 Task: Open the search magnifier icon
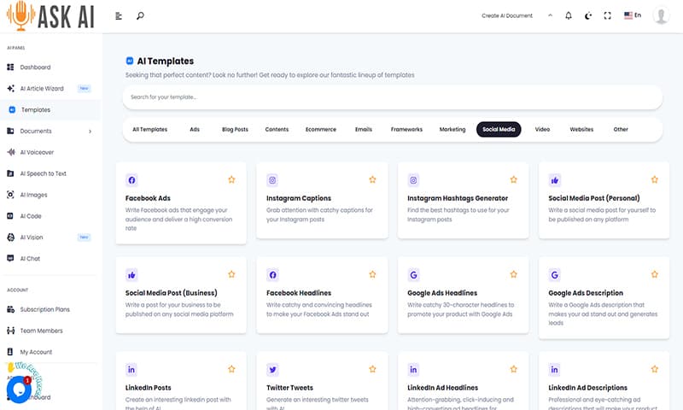tap(140, 16)
